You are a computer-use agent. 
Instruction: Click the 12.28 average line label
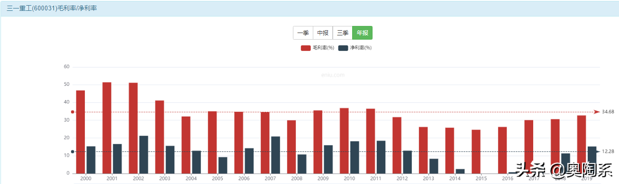[608, 151]
